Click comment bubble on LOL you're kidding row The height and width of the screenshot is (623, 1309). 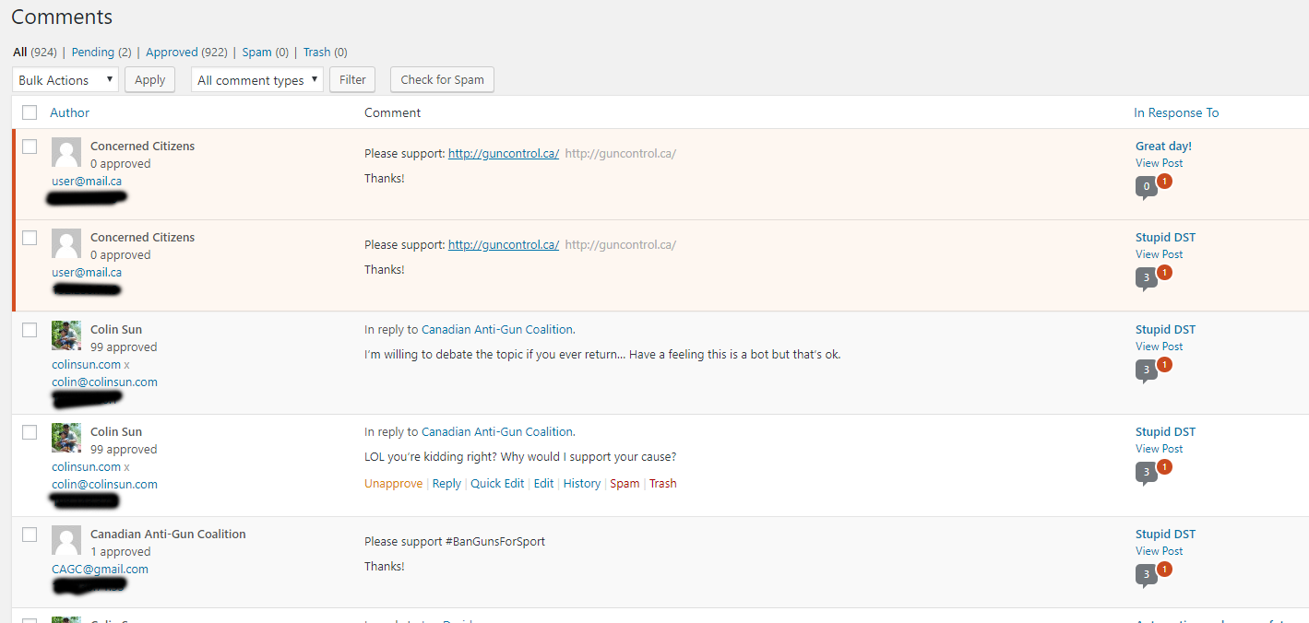(x=1147, y=473)
